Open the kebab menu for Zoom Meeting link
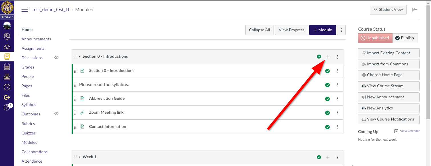431x166 pixels. (337, 113)
